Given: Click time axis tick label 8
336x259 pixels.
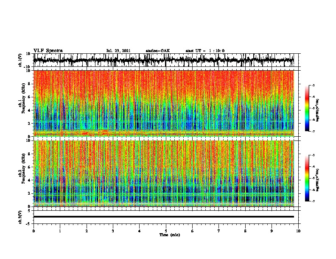Looking at the screenshot, I should 245,231.
